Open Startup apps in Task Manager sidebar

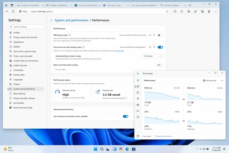pyautogui.click(x=138, y=98)
